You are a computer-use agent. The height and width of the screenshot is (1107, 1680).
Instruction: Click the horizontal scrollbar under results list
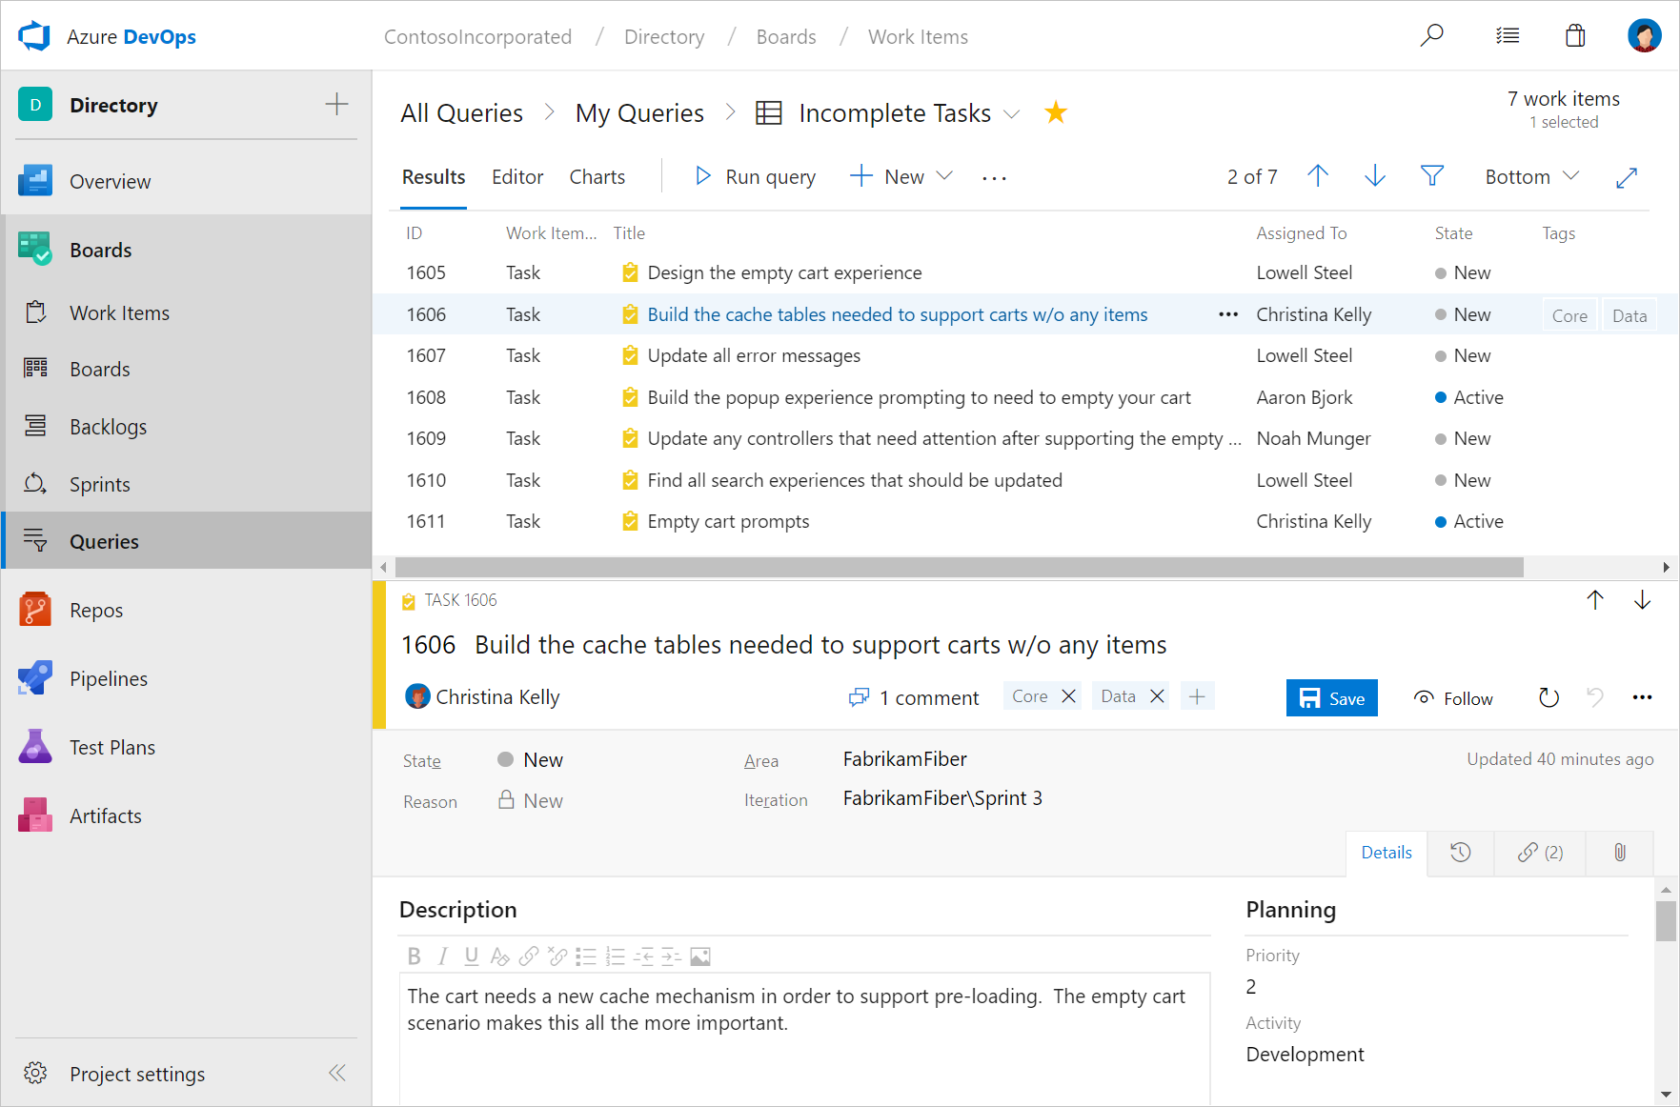[x=958, y=568]
